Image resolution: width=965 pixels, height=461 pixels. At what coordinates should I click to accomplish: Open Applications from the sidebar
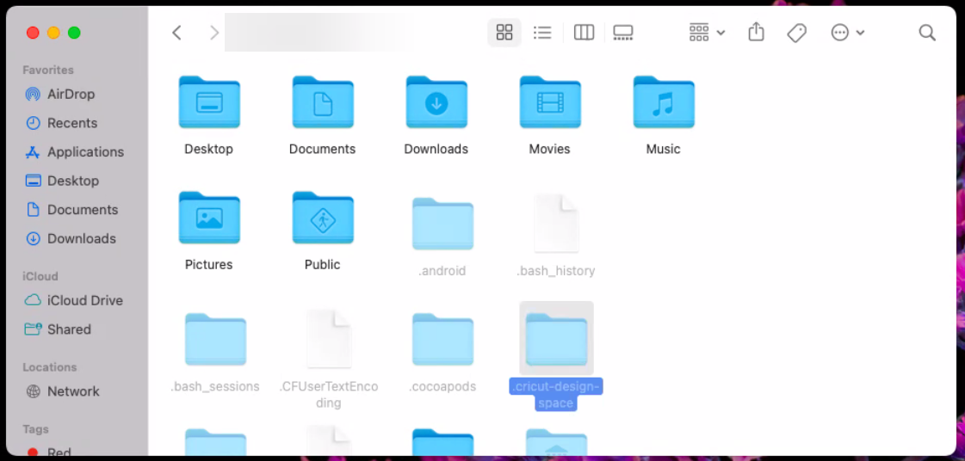pyautogui.click(x=84, y=151)
